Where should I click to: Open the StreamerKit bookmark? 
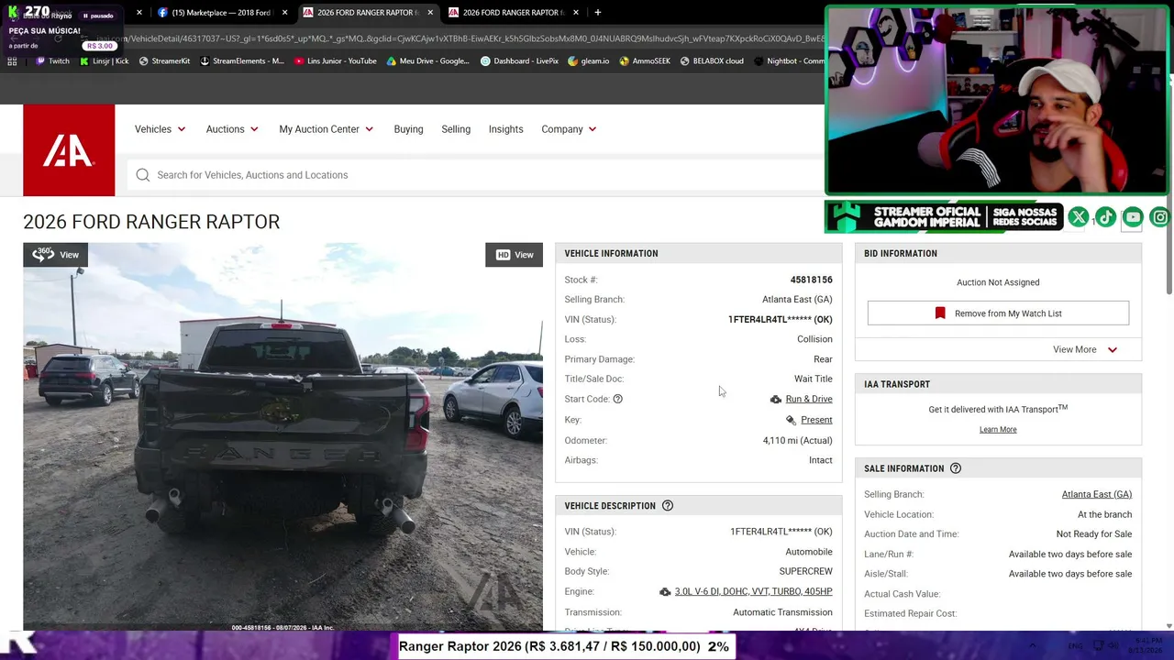[x=164, y=61]
